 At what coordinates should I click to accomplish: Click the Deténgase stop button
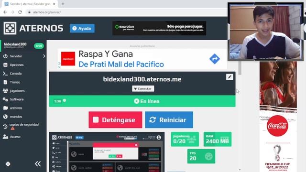(115, 120)
